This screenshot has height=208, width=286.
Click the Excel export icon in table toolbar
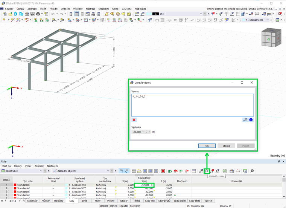(x=225, y=171)
